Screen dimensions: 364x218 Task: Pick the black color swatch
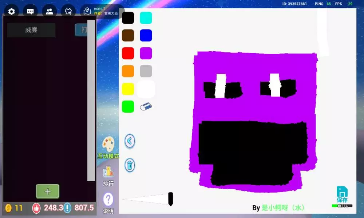point(128,18)
